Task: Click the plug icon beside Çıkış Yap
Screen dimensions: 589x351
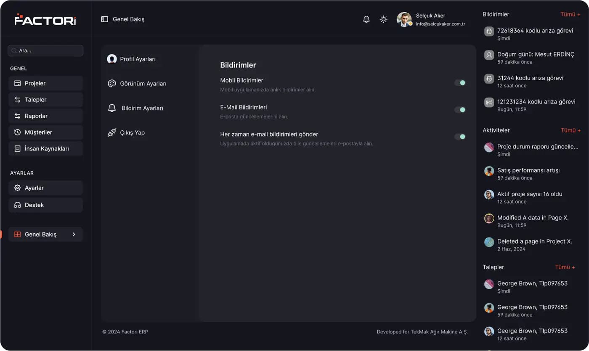Action: (x=111, y=132)
